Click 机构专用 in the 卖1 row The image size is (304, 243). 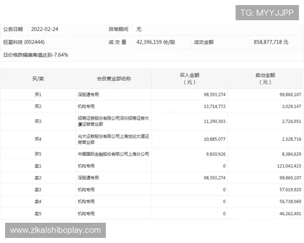click(x=86, y=166)
